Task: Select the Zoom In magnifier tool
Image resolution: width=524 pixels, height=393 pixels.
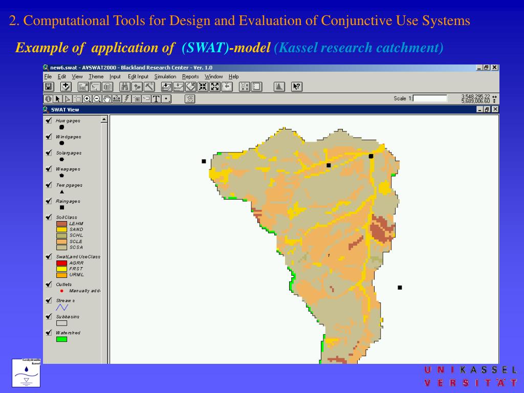Action: click(88, 99)
